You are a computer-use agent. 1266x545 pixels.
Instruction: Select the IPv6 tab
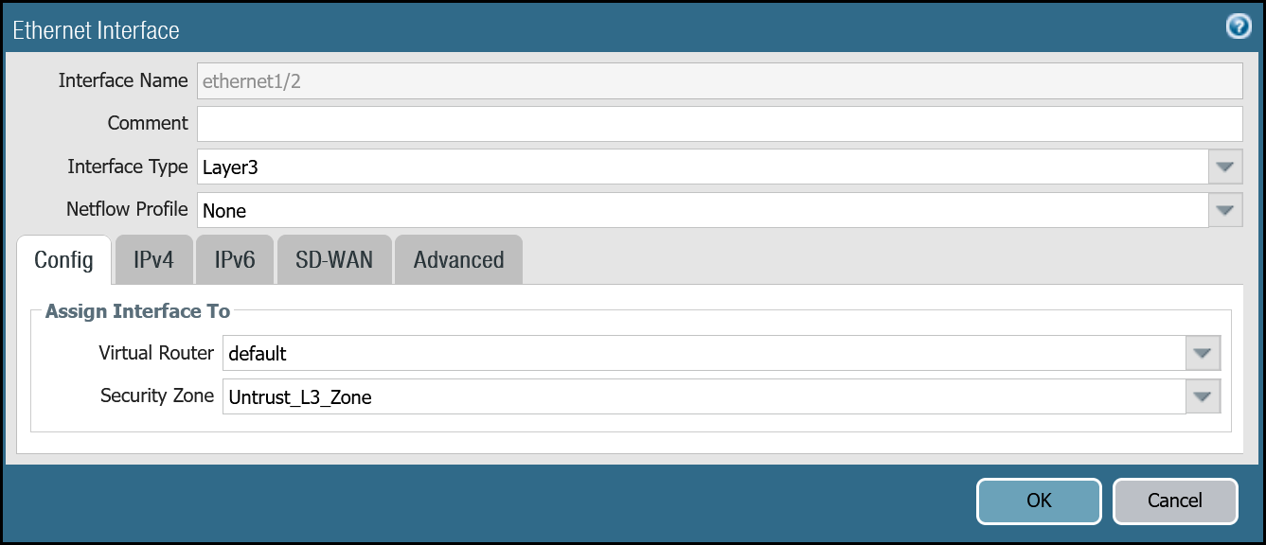point(235,260)
